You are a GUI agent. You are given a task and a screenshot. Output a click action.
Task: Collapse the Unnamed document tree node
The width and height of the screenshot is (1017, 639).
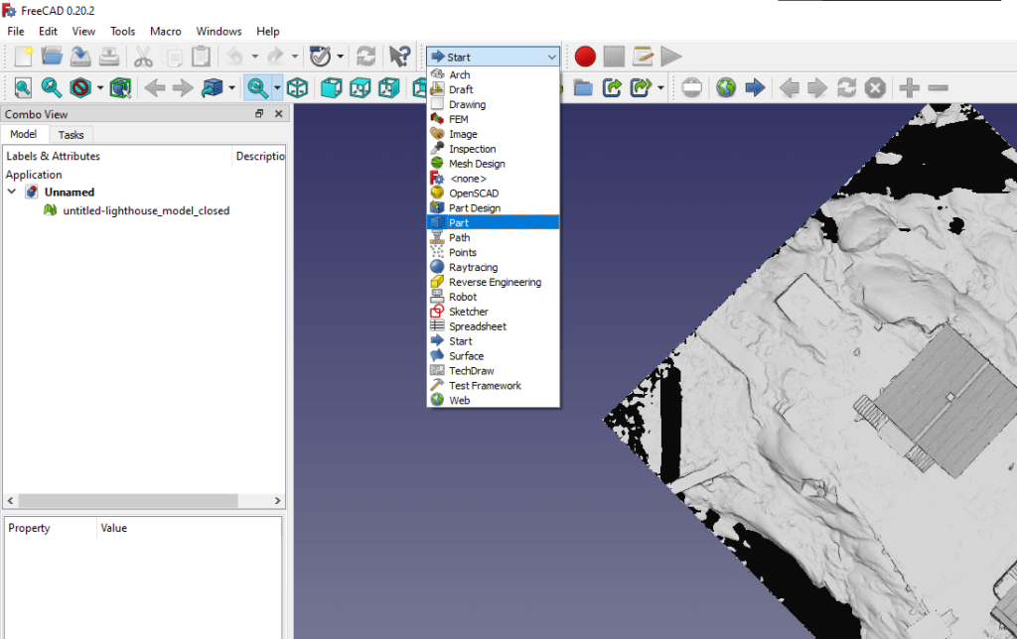point(12,192)
